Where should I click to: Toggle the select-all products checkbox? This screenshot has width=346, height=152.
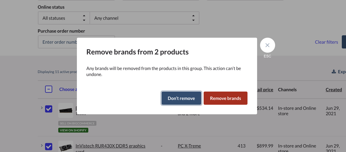tap(49, 89)
